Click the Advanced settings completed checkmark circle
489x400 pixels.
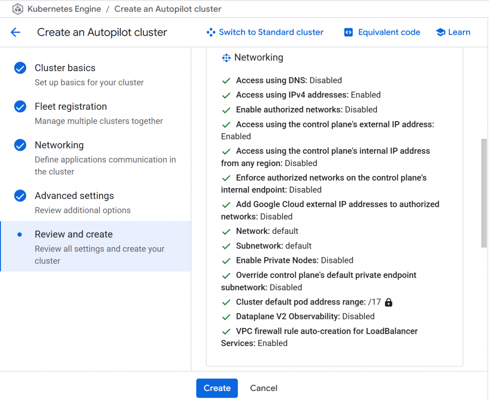(x=20, y=196)
